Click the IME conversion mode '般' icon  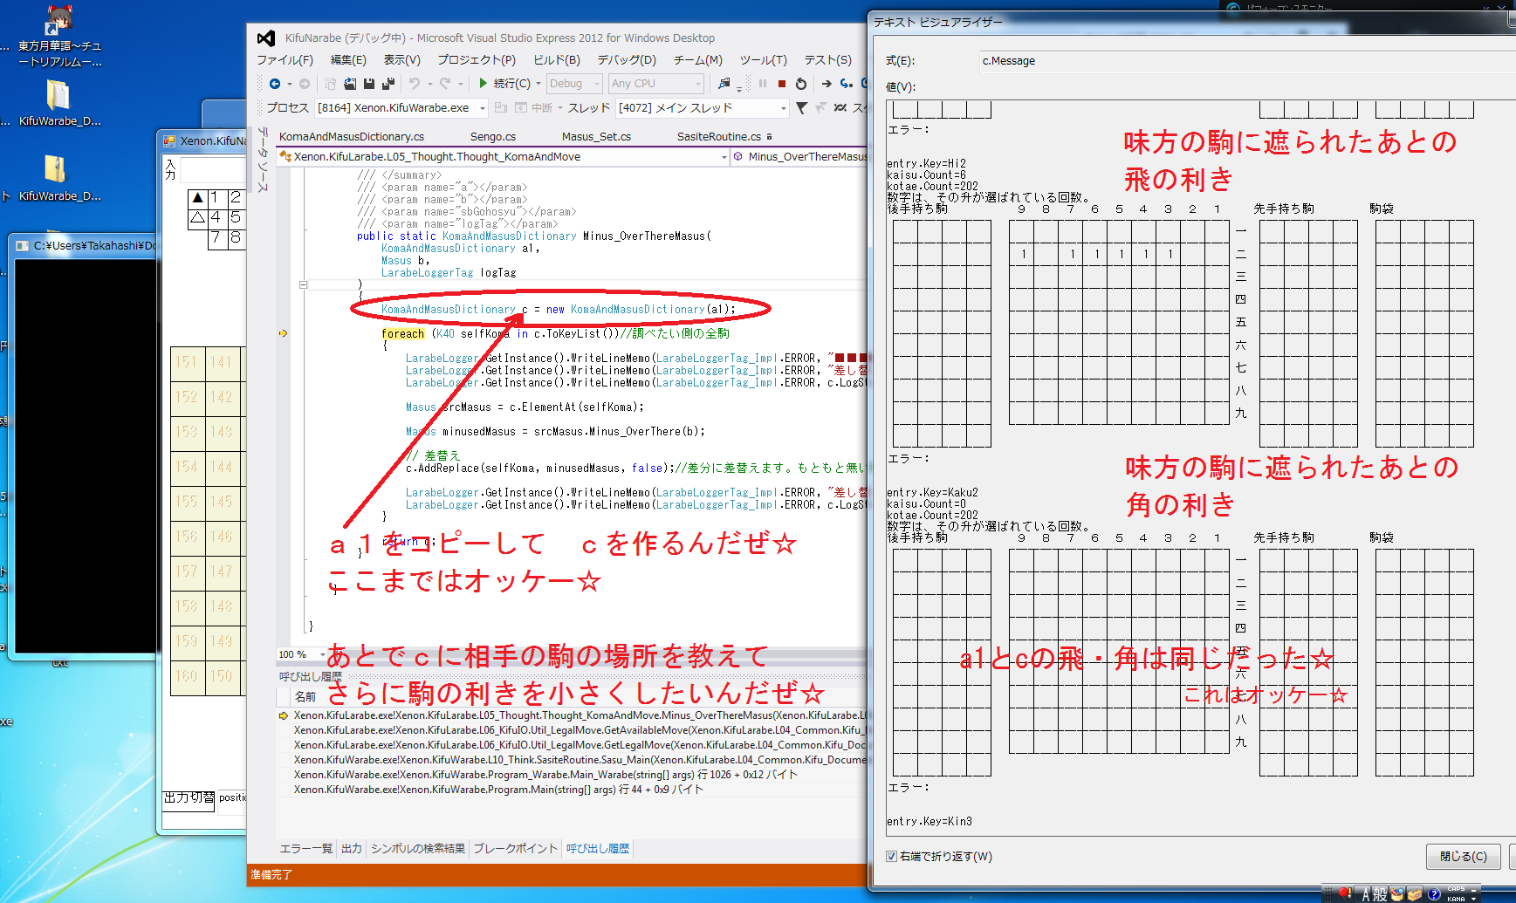click(x=1380, y=894)
